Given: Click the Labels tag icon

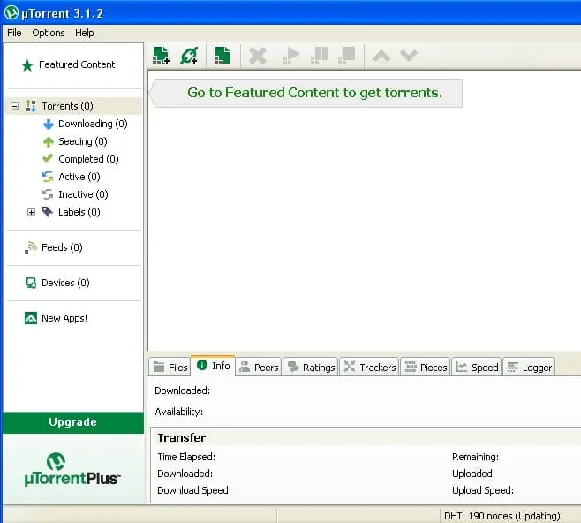Looking at the screenshot, I should click(x=48, y=212).
